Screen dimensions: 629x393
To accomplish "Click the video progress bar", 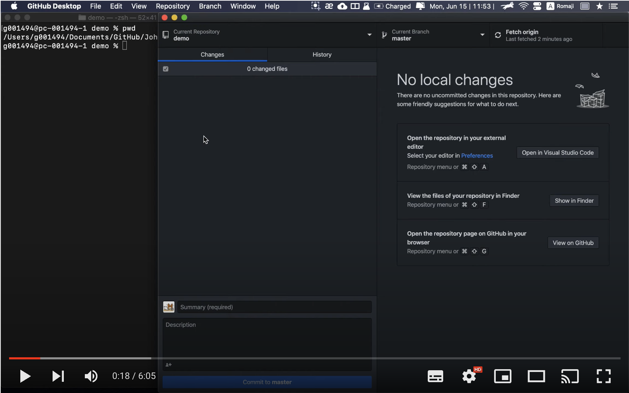I will click(314, 358).
